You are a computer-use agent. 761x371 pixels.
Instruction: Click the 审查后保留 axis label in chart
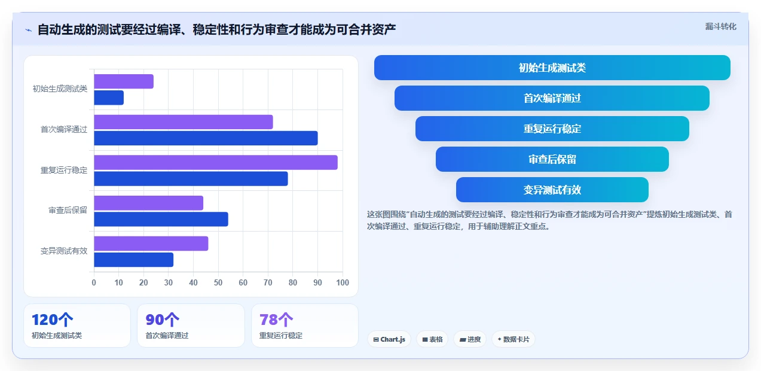68,211
